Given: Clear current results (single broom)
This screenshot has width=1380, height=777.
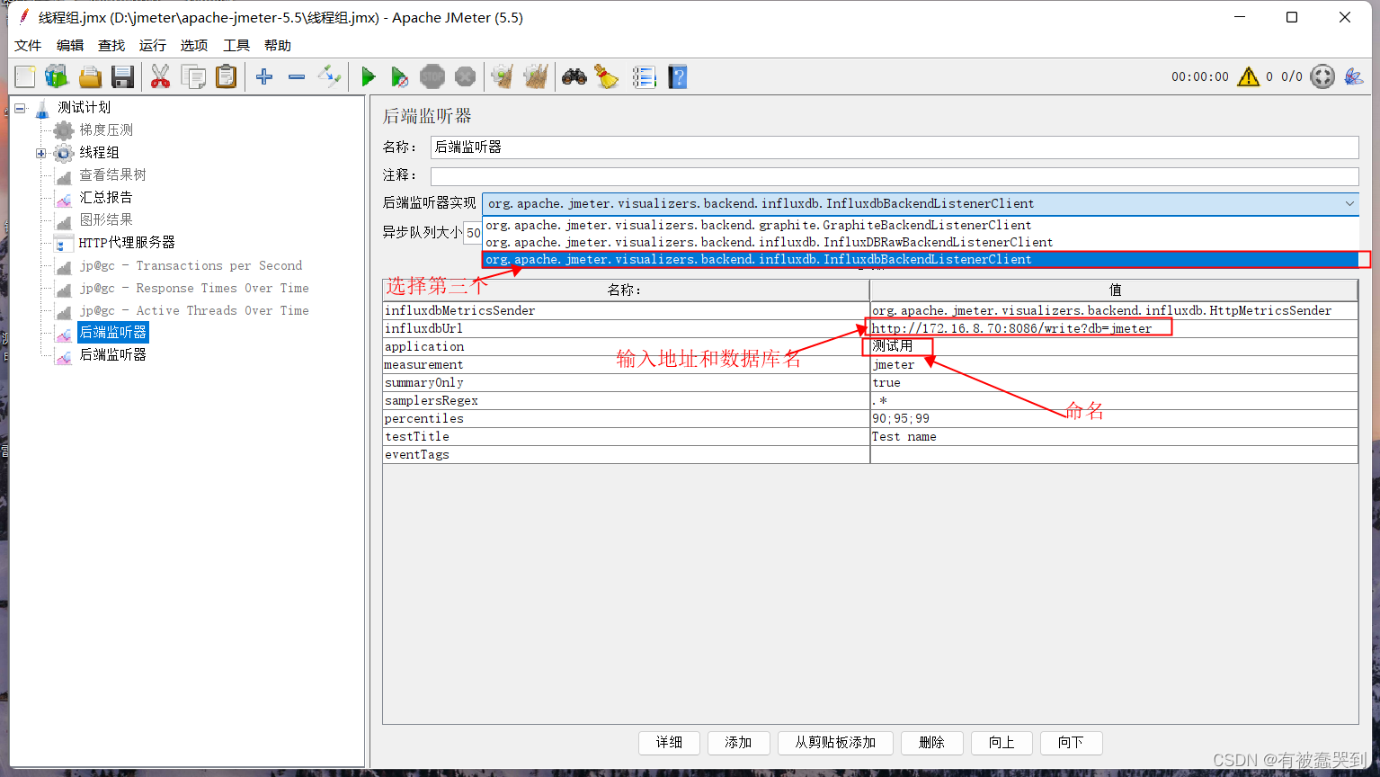Looking at the screenshot, I should [x=503, y=77].
